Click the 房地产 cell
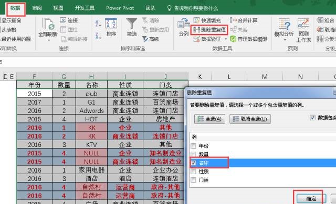 coord(165,119)
